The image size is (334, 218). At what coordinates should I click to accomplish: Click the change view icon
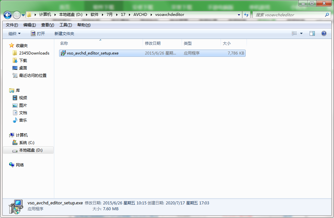pos(294,33)
